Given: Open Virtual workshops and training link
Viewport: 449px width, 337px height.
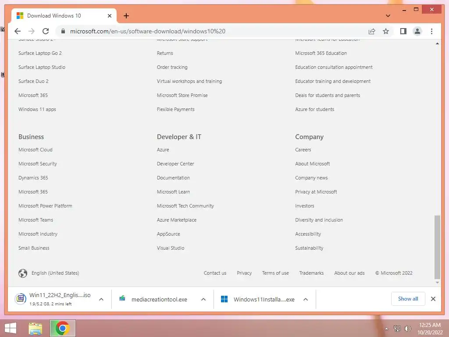Looking at the screenshot, I should (189, 81).
